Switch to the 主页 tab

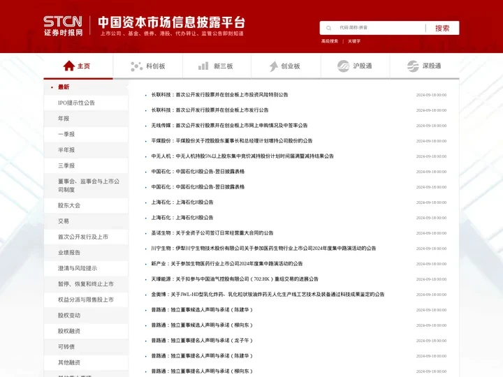(x=78, y=66)
